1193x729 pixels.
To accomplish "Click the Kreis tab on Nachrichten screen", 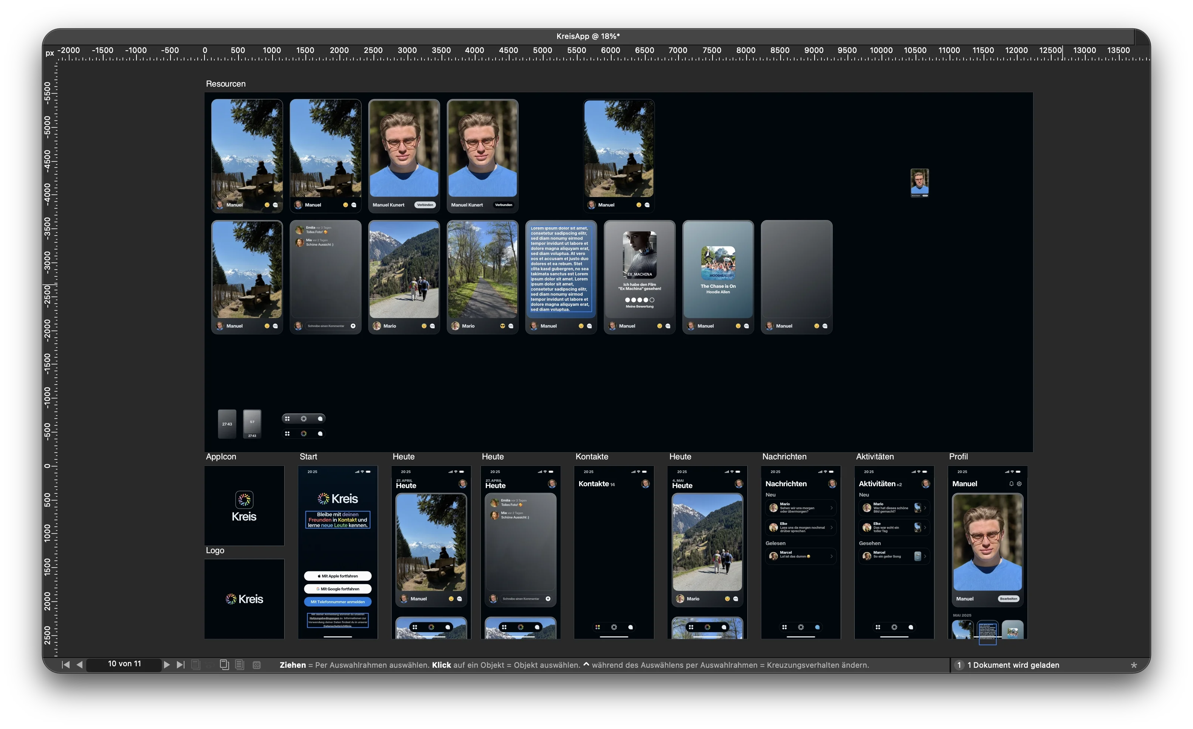I will (x=801, y=627).
